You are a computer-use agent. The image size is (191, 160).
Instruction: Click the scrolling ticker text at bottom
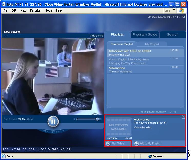click(37, 149)
